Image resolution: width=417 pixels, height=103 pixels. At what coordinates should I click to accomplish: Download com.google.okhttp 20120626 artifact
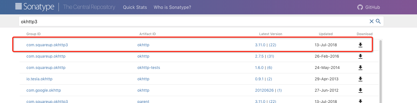[x=360, y=90]
